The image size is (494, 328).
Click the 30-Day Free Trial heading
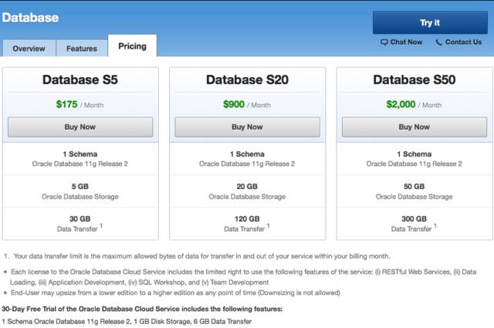pos(142,309)
